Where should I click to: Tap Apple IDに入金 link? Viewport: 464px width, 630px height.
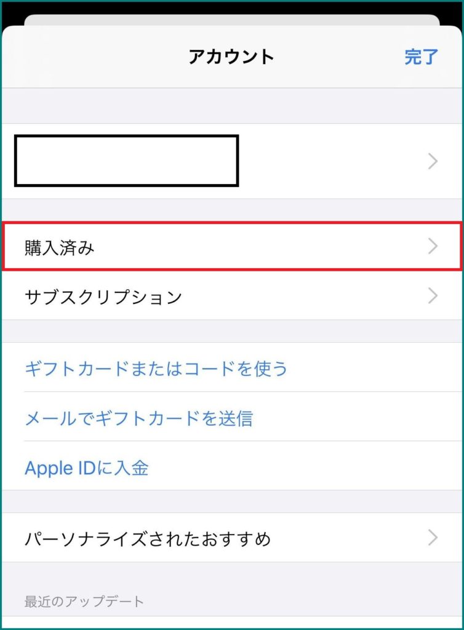coord(86,468)
